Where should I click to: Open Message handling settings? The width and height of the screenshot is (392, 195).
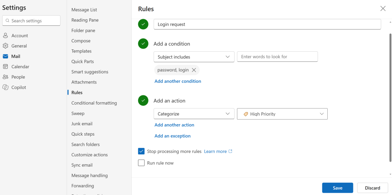point(90,175)
